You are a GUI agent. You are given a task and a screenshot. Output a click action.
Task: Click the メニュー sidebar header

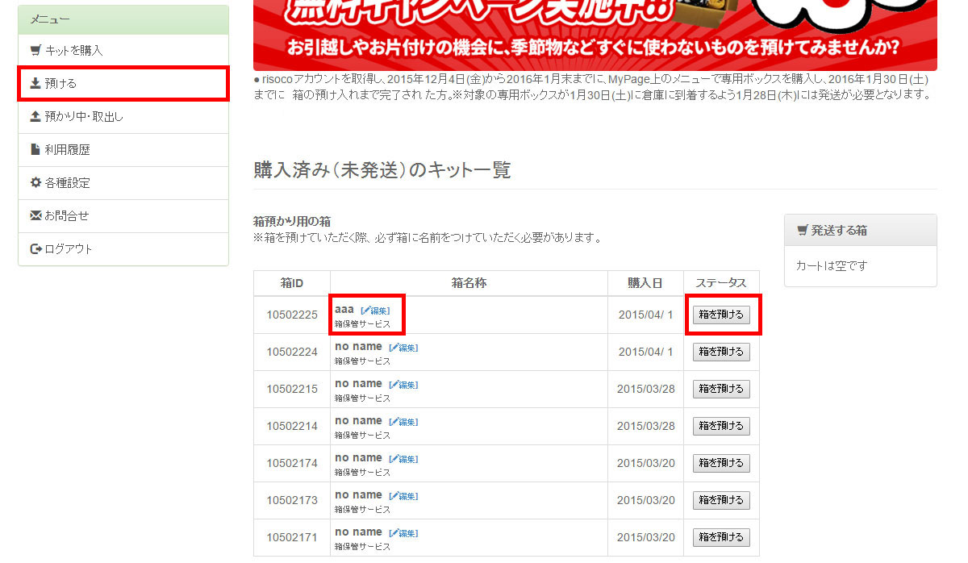point(123,19)
